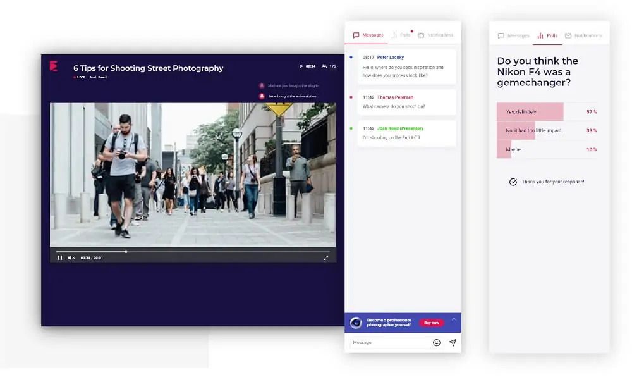Click the bar-chart Polls icon in chat panel
This screenshot has height=377, width=632.
click(394, 35)
